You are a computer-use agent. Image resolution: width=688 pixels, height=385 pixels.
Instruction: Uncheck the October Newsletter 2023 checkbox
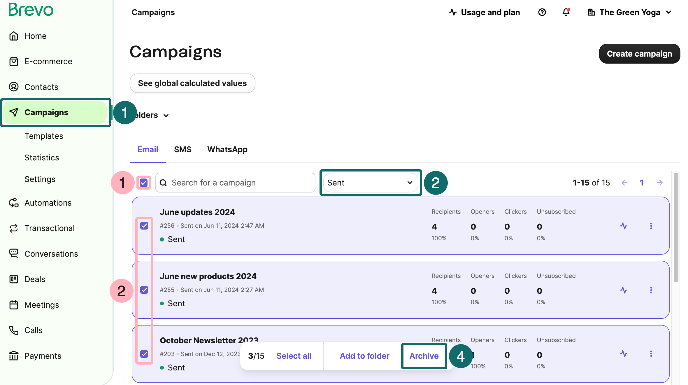tap(144, 354)
